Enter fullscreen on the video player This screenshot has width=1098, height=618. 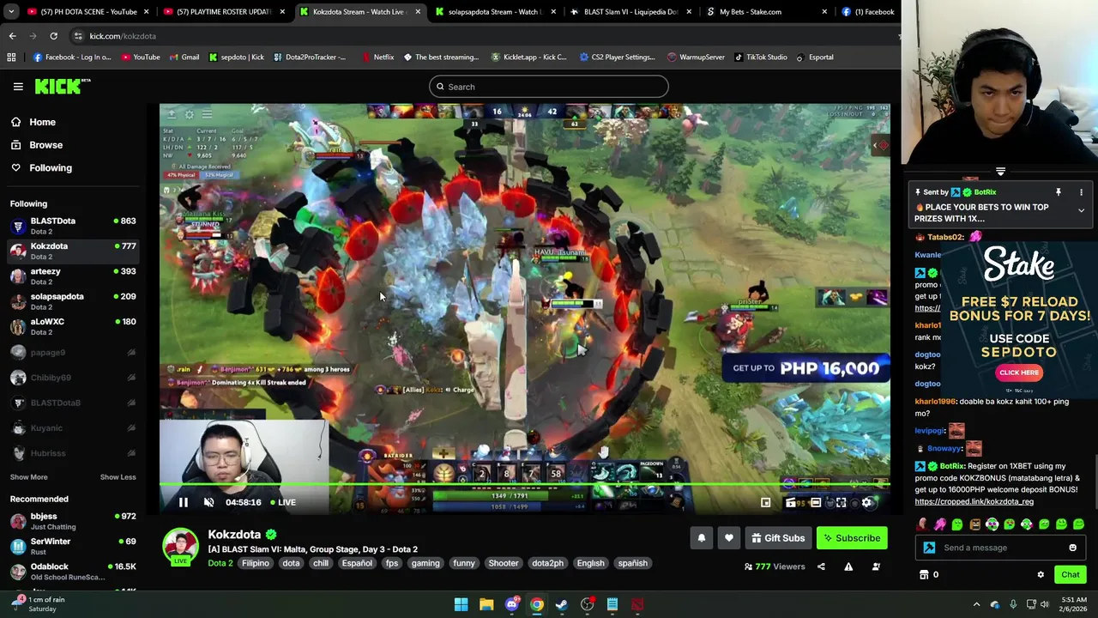[841, 502]
